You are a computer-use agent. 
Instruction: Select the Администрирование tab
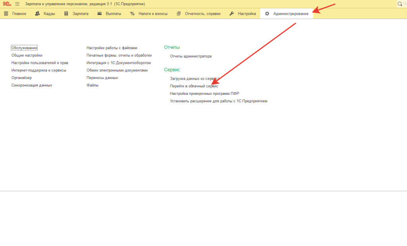tap(287, 13)
